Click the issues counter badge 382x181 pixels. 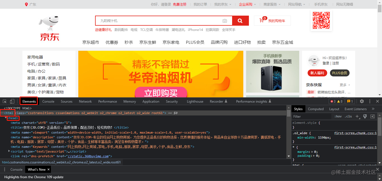[x=350, y=101]
